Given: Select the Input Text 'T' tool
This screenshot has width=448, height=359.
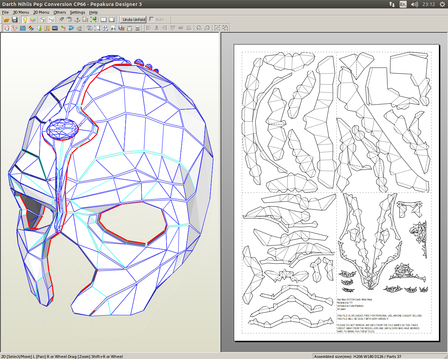Looking at the screenshot, I should pos(47,28).
